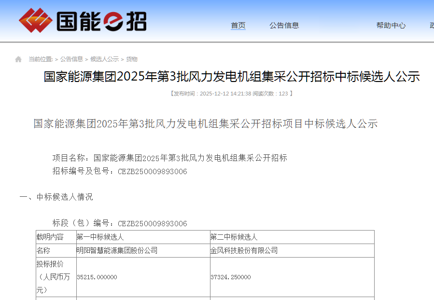Click the 标段（包）编号 line
The image size is (434, 300).
click(x=120, y=223)
